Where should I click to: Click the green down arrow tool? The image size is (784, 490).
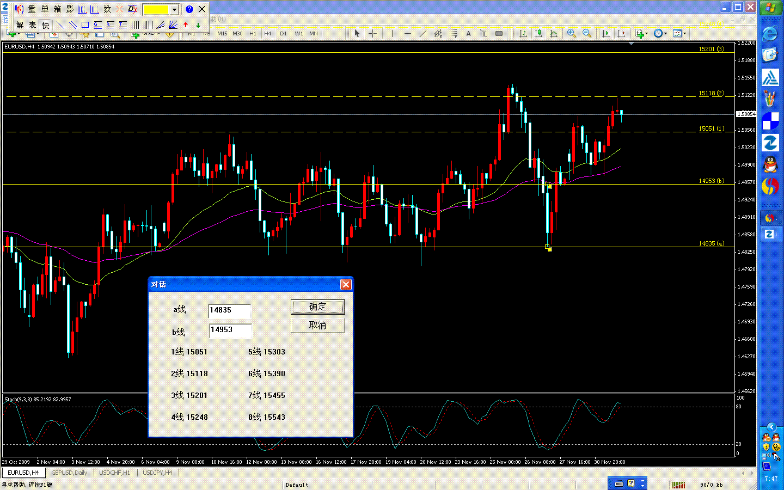click(198, 25)
